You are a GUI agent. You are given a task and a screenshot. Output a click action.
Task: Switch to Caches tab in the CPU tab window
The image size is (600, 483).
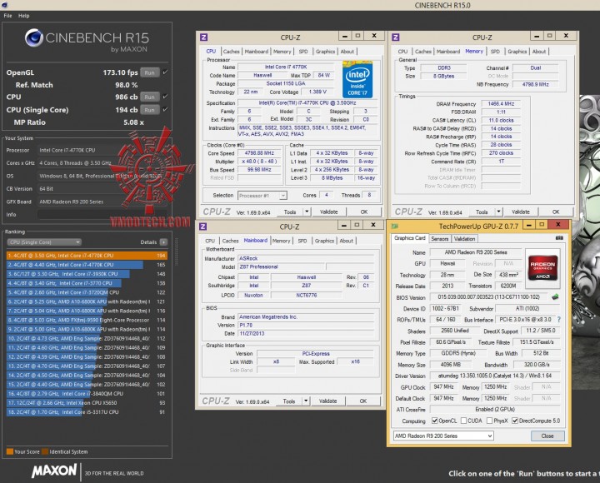point(232,52)
